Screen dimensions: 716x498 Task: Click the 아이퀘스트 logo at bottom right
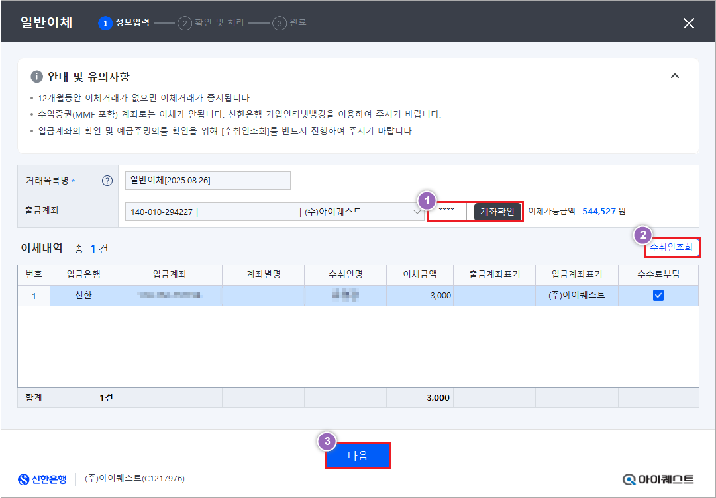coord(658,479)
